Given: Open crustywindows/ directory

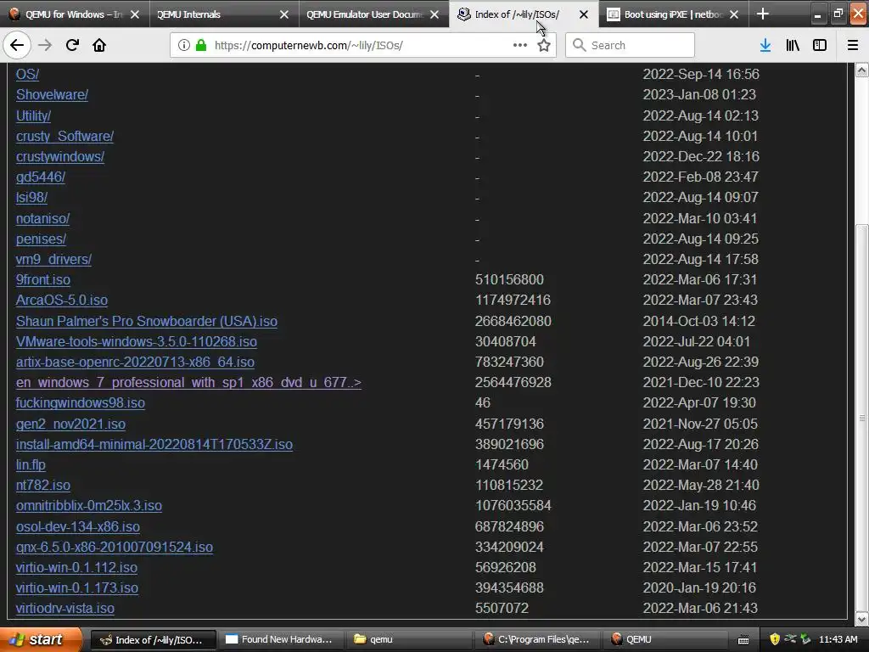Looking at the screenshot, I should 60,157.
